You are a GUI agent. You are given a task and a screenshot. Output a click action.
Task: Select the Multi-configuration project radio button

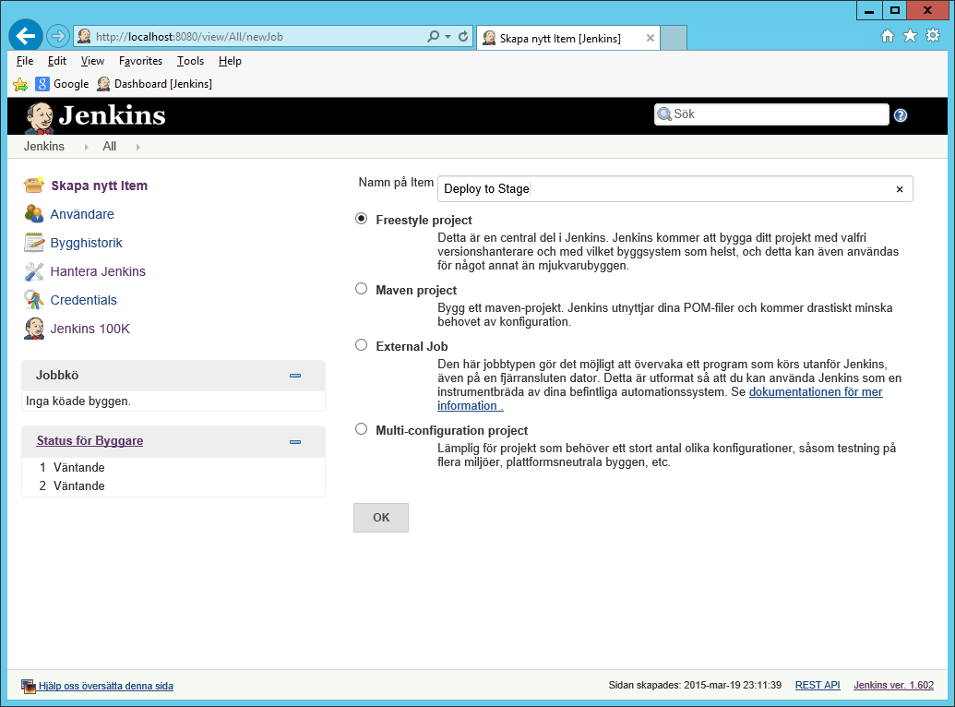[x=361, y=429]
